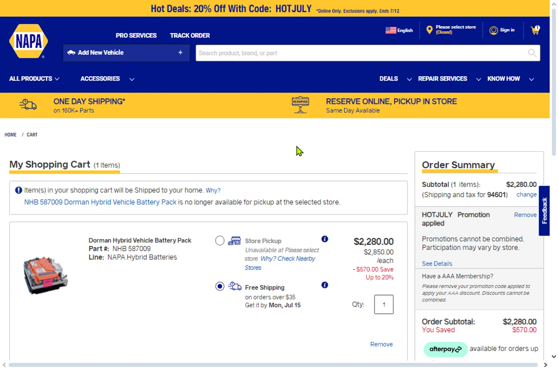Expand the Accessories dropdown chevron
Image resolution: width=558 pixels, height=369 pixels.
pos(132,79)
